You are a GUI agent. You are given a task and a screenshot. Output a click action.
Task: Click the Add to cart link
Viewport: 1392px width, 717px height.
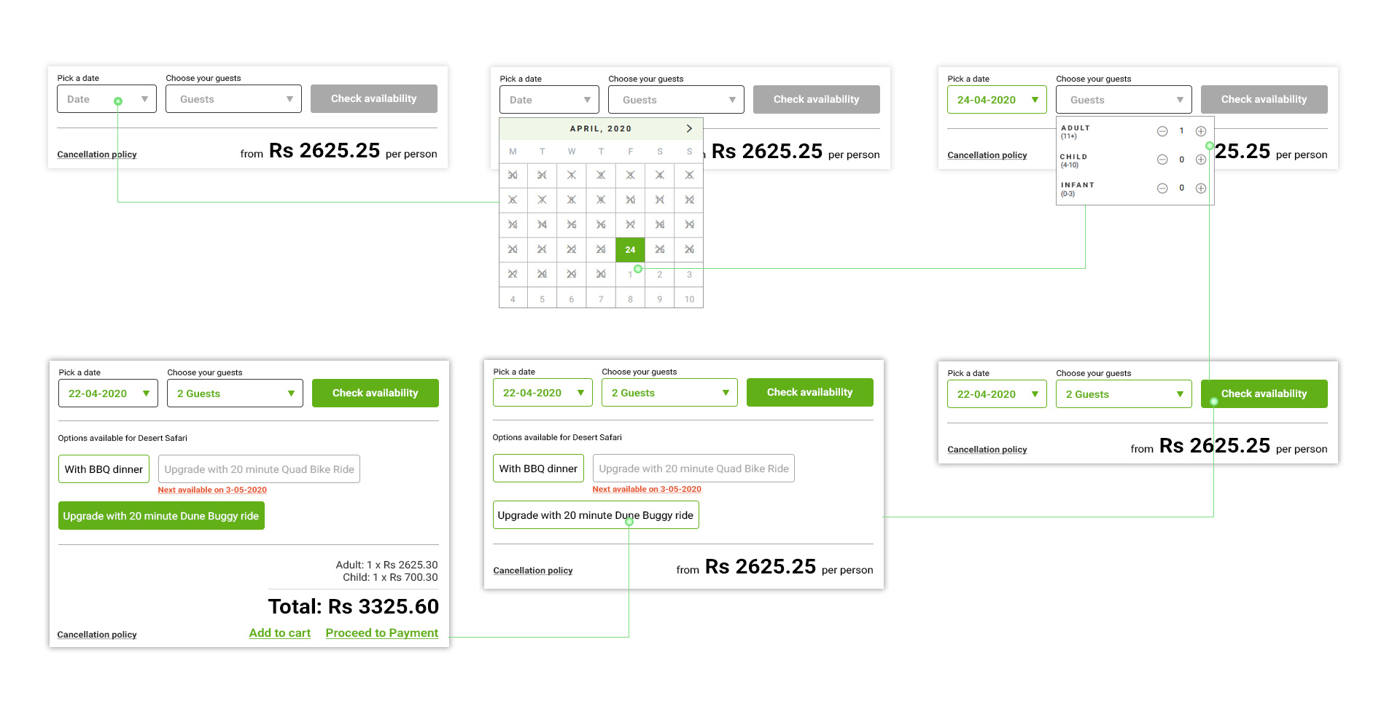click(279, 633)
